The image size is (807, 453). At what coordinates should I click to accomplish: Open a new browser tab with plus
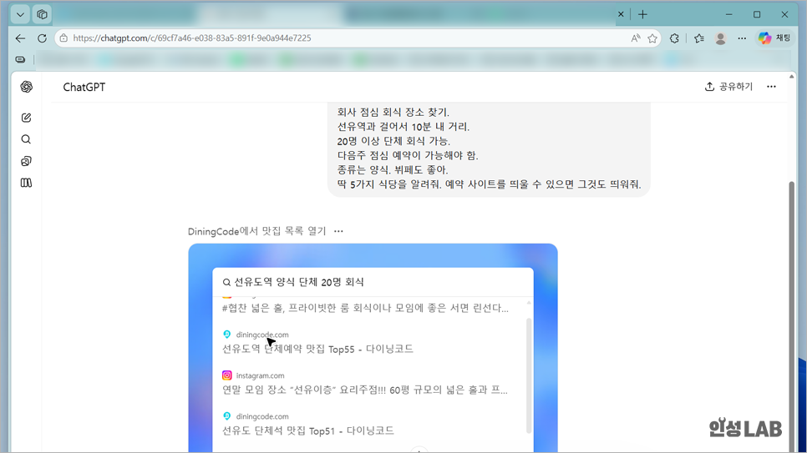pos(642,14)
